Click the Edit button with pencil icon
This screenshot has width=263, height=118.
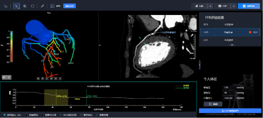click(213, 104)
